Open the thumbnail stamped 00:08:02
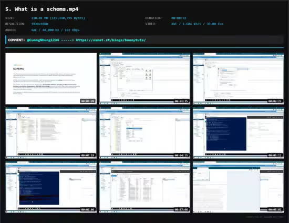Screen dimensions: 289x223 click(x=239, y=187)
